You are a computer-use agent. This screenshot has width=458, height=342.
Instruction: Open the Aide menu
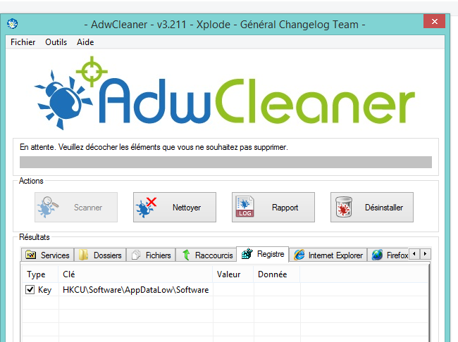85,42
